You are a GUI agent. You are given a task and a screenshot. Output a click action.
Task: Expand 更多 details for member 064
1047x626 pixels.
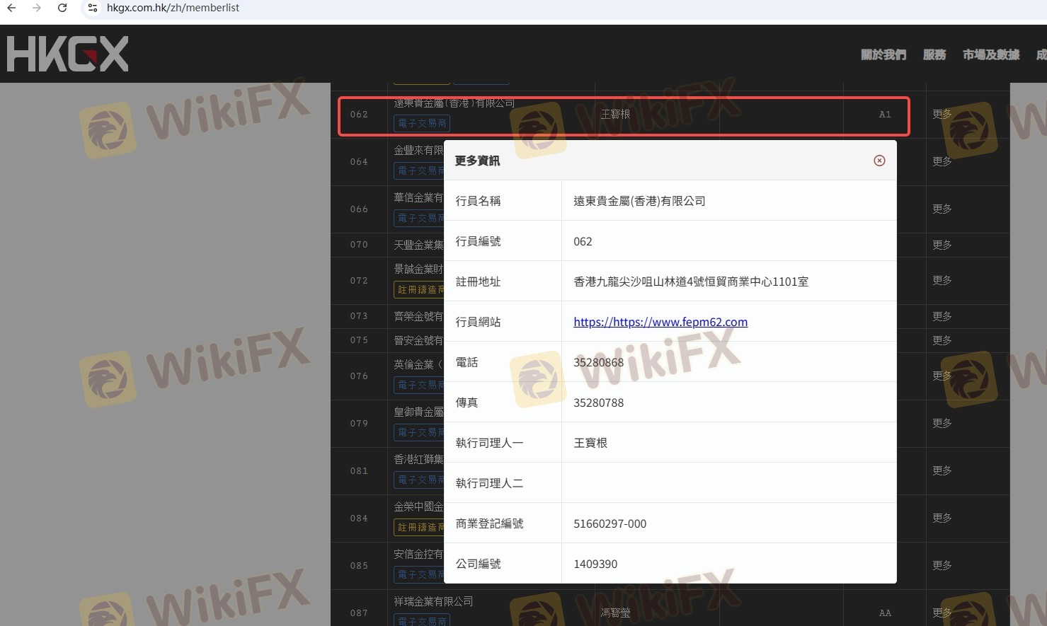pos(942,161)
